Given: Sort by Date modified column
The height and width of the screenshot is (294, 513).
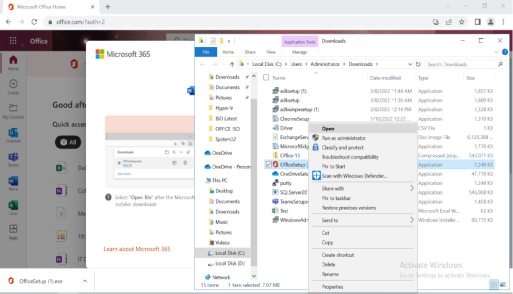Looking at the screenshot, I should [385, 78].
